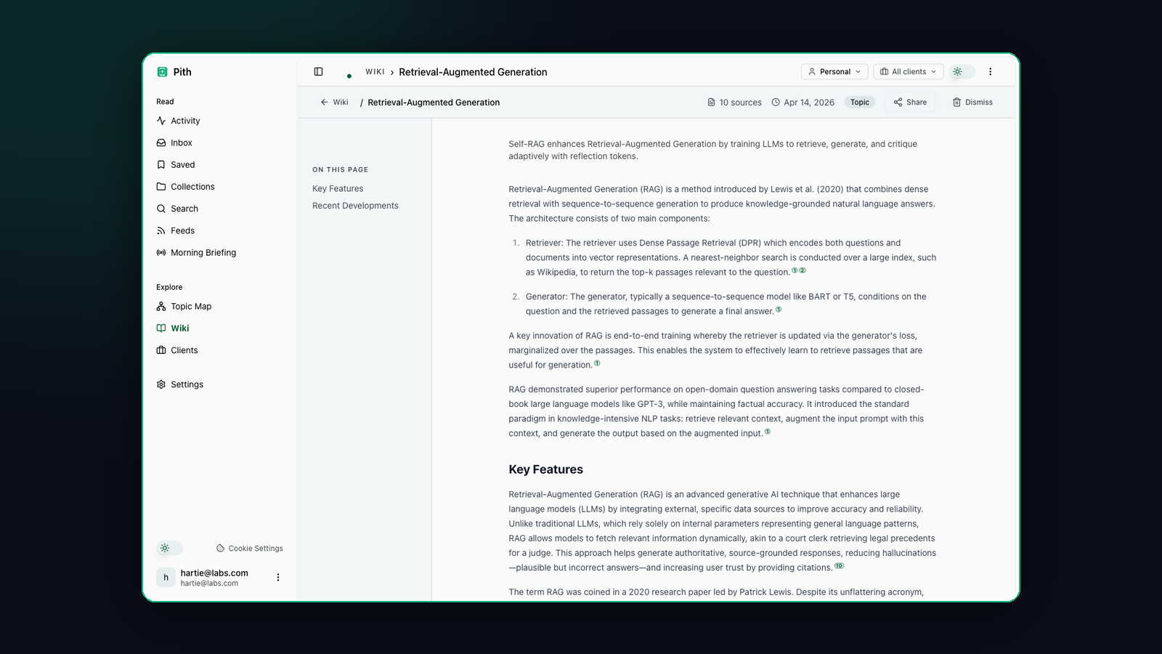Click citation 1 after Generator paragraph

779,310
